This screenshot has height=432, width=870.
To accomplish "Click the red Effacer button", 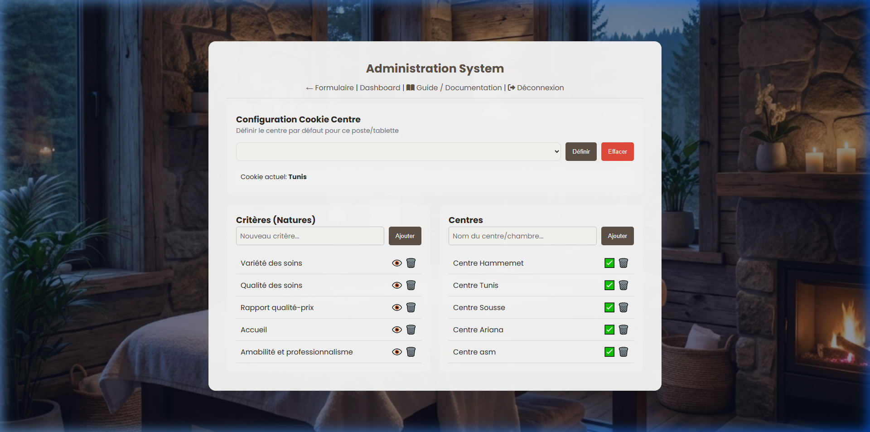I will click(617, 151).
